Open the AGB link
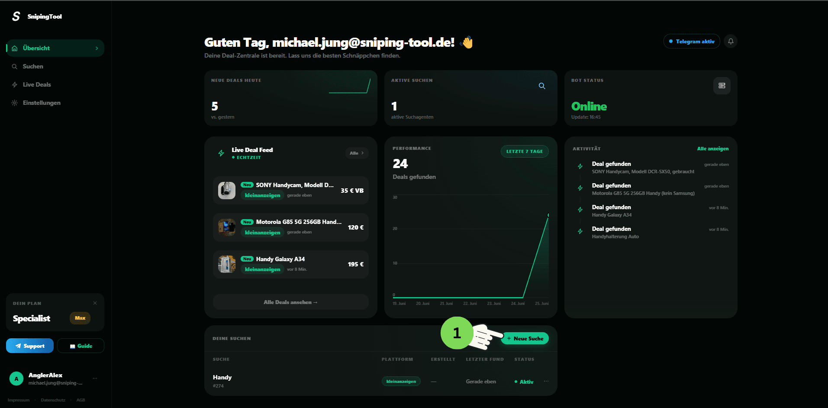Image resolution: width=828 pixels, height=408 pixels. 81,400
